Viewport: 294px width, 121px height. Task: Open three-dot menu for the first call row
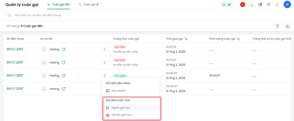105,49
